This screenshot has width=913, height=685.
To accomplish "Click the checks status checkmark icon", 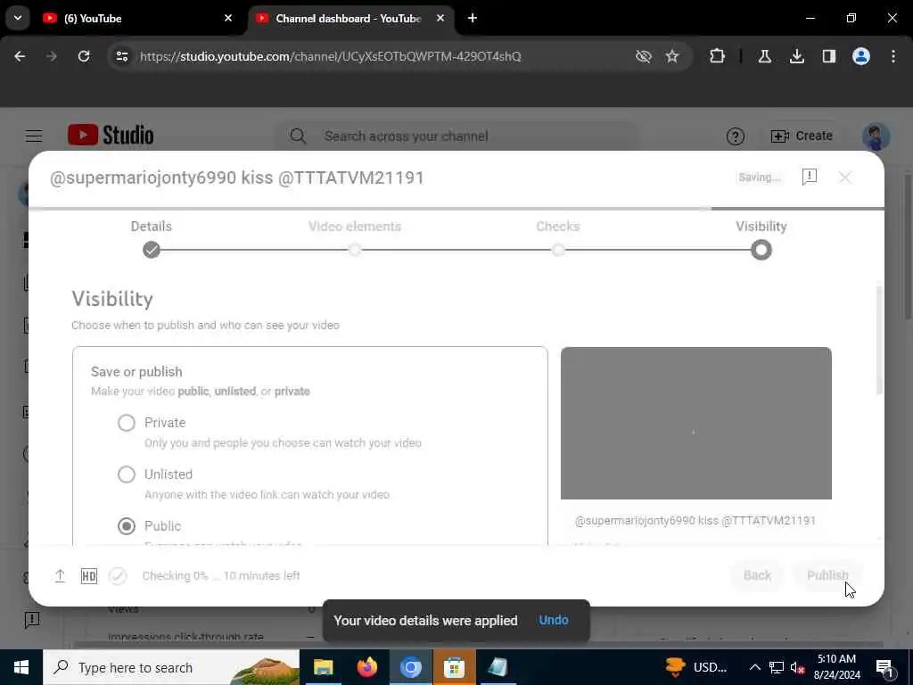I will pos(118,576).
